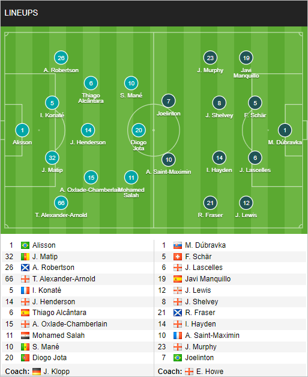
Task: Open J. Henderson in the lineup list
Action: [53, 301]
